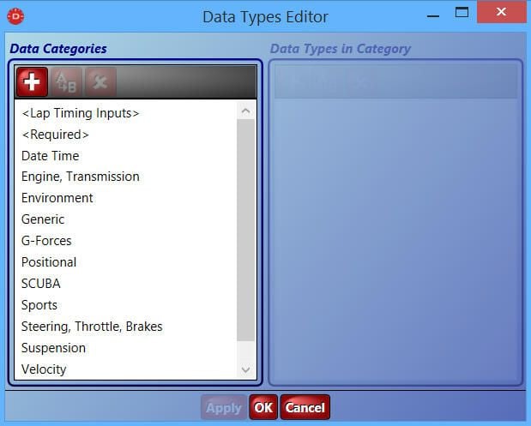Screen dimensions: 531x426
Task: Select the Velocity category
Action: pos(126,369)
